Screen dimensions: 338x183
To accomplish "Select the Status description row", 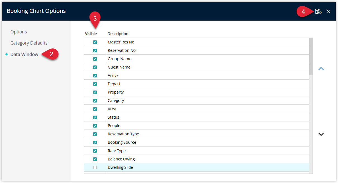I will (x=208, y=117).
